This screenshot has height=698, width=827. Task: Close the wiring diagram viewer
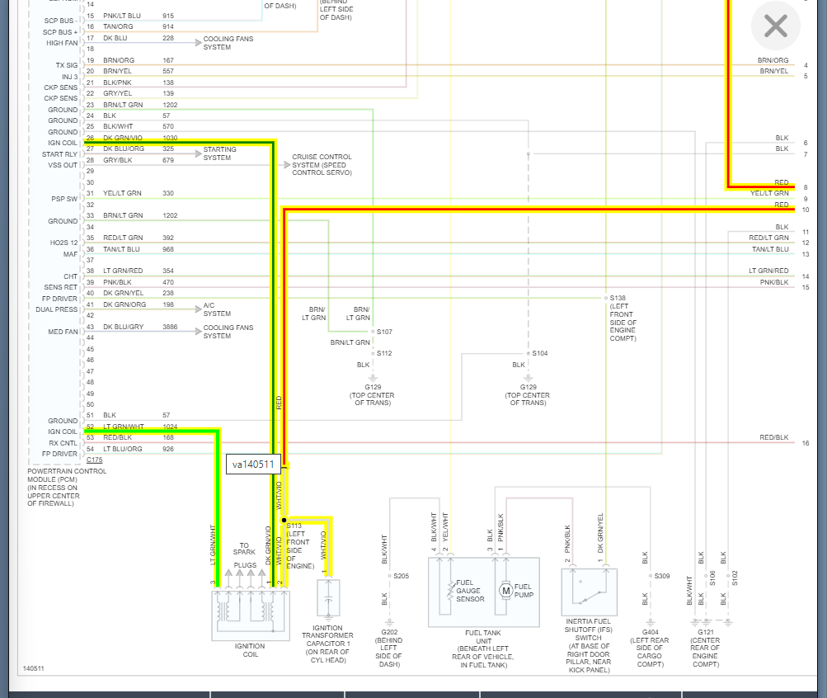click(775, 26)
